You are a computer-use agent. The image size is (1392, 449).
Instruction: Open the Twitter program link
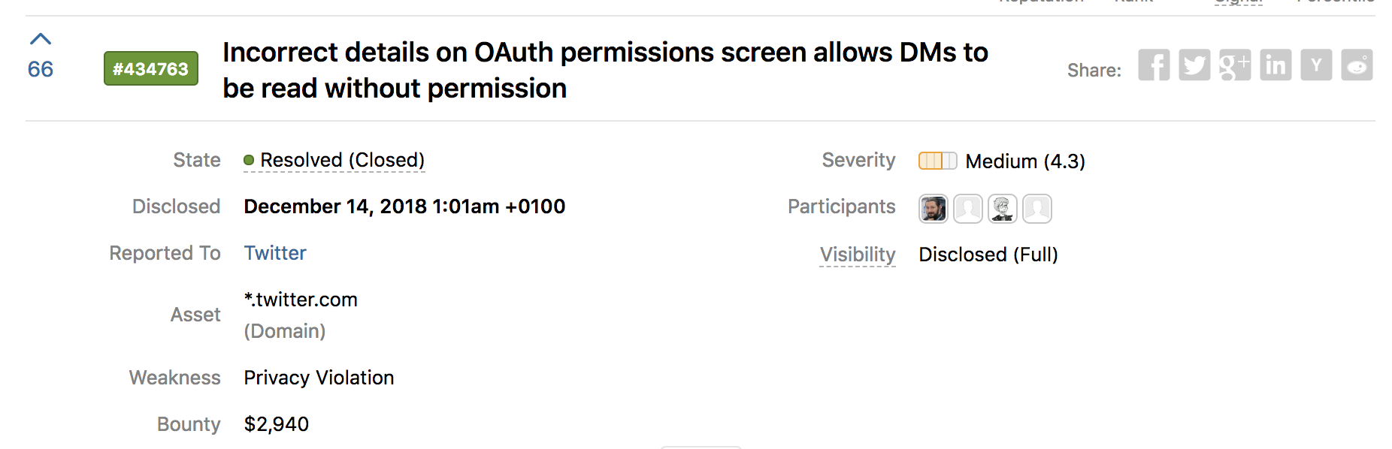coord(275,253)
